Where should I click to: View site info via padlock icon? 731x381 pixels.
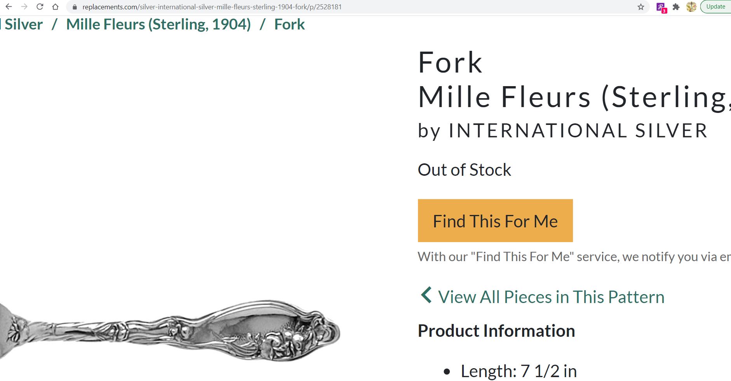[x=75, y=7]
